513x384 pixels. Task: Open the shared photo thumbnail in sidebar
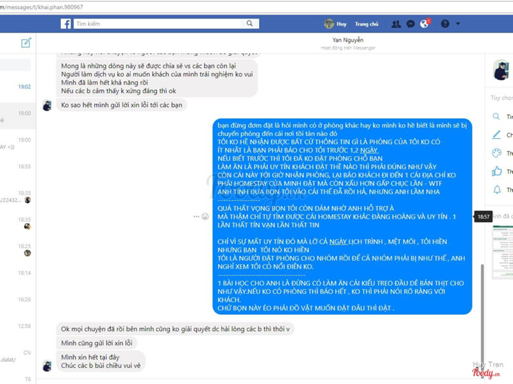pos(503,252)
